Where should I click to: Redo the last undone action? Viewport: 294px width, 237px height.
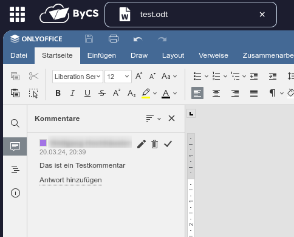click(162, 39)
